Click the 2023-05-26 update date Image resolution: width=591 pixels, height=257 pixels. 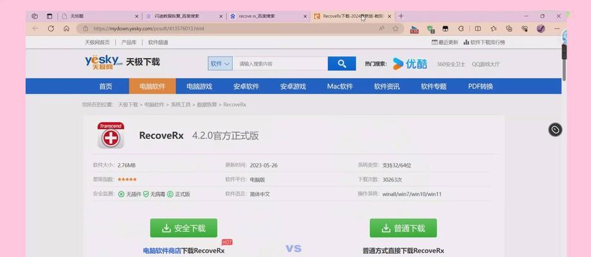(x=264, y=165)
